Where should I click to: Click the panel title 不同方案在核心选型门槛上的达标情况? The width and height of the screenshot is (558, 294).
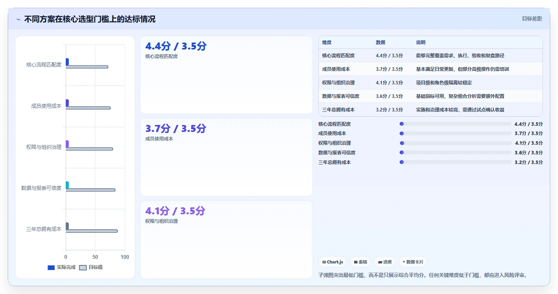click(x=90, y=19)
